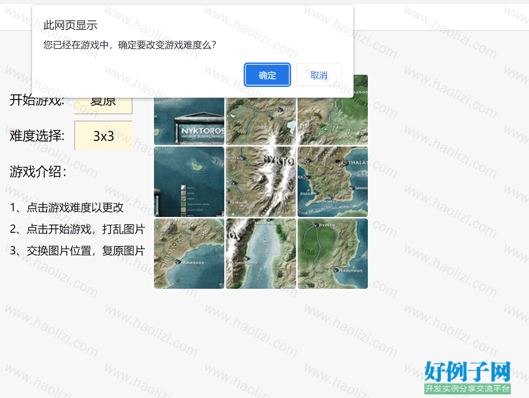
Task: Select the bottom-middle bay inlet puzzle tile
Action: click(x=261, y=254)
